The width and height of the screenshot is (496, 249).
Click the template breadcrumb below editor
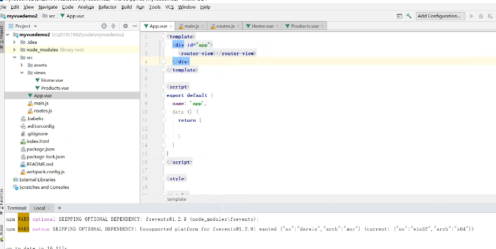tap(177, 199)
